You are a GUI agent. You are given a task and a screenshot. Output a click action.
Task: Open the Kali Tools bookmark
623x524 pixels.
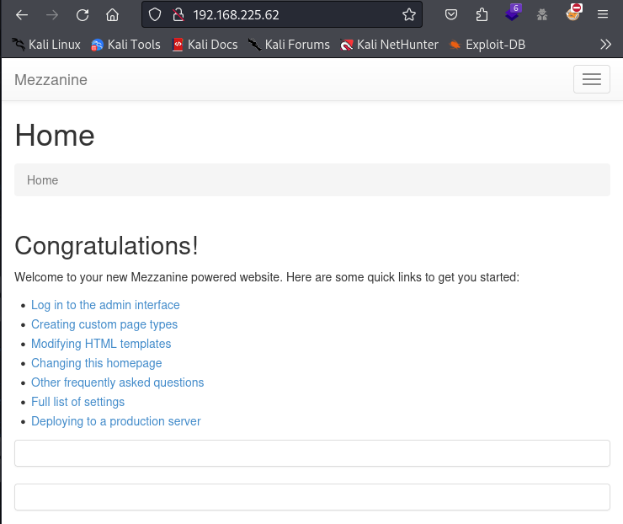pos(125,45)
